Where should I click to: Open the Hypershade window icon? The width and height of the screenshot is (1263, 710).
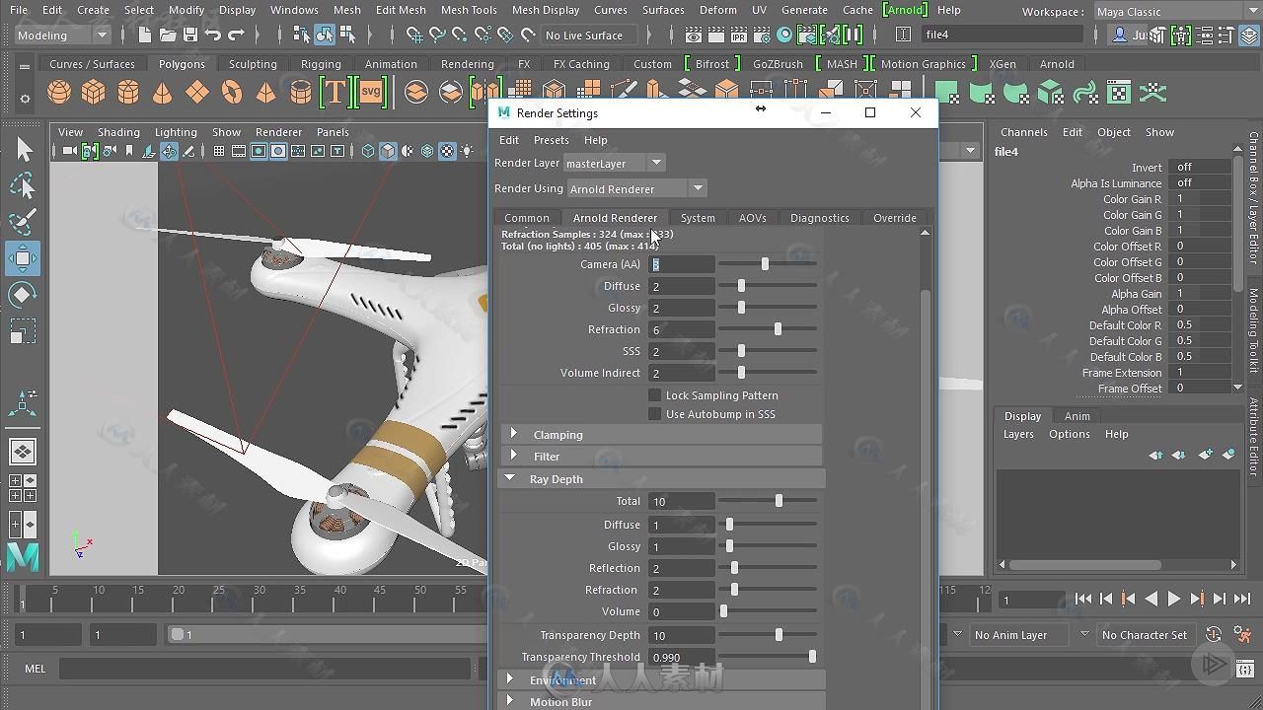click(x=784, y=35)
